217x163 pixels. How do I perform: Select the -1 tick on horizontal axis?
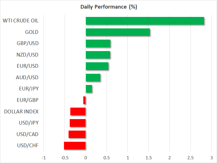coord(44,158)
